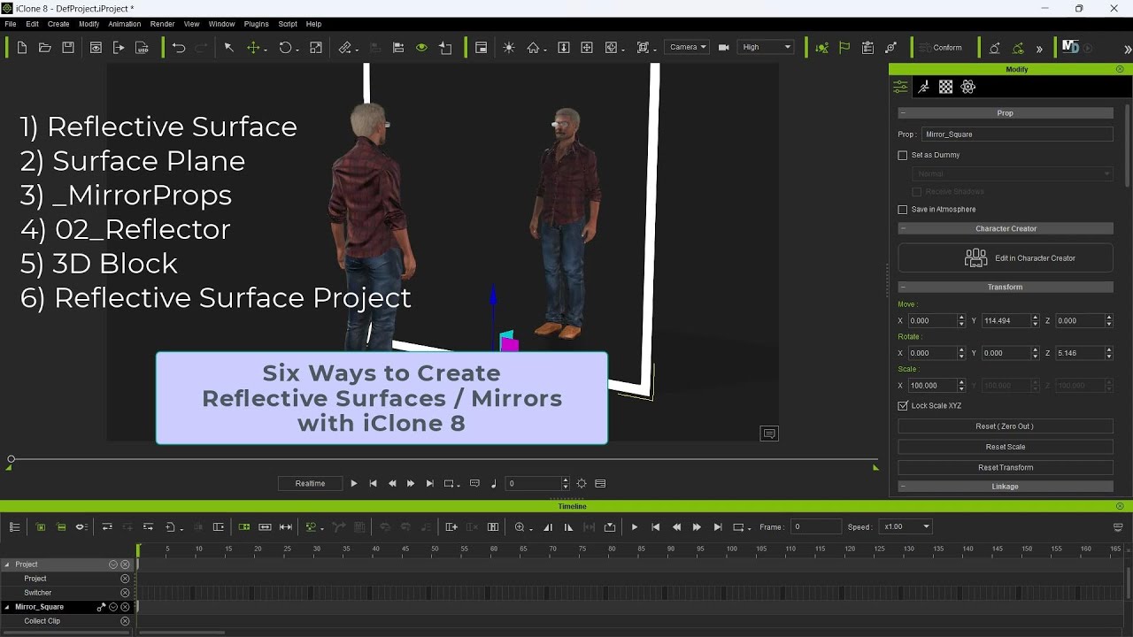Enable the Set as Dummy checkbox
This screenshot has height=637, width=1133.
pyautogui.click(x=903, y=156)
